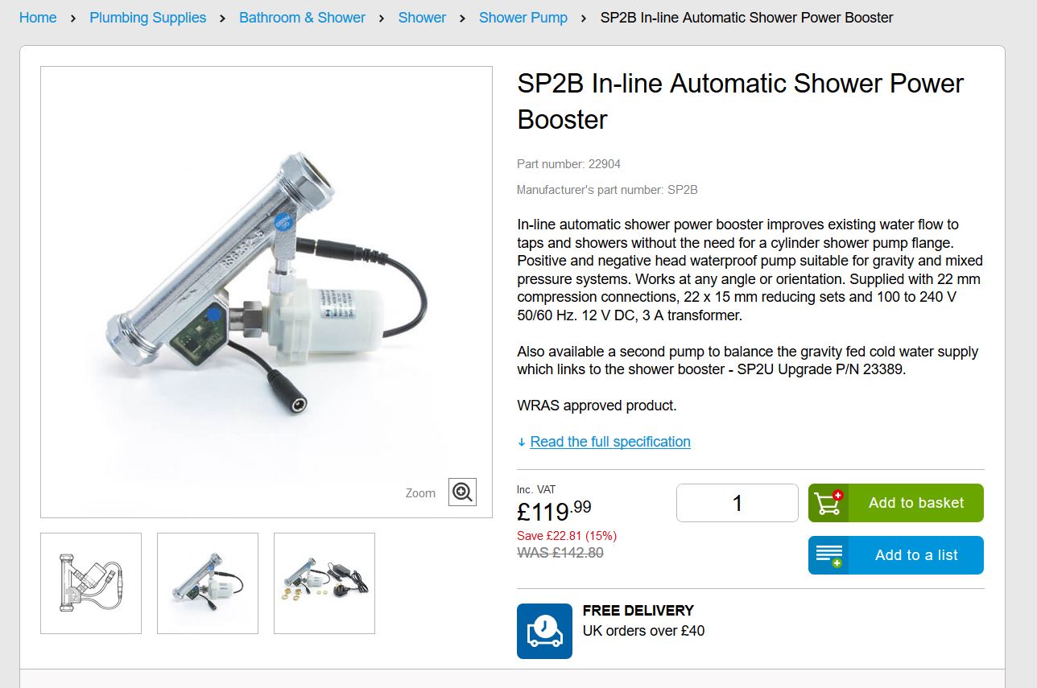This screenshot has width=1037, height=688.
Task: Select the second pump photo thumbnail
Action: coord(208,583)
